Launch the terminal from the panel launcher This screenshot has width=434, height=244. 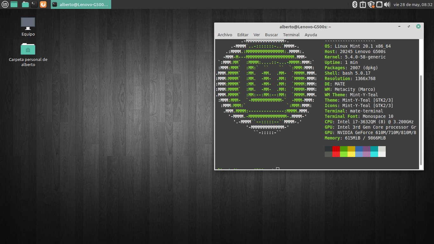[x=34, y=4]
